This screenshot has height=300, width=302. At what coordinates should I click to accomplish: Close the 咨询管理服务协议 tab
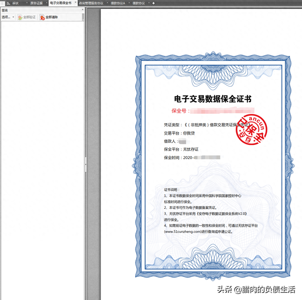click(x=107, y=3)
